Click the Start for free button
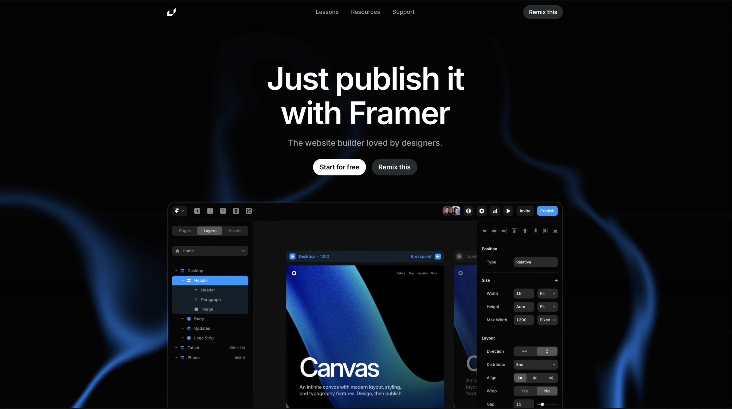The height and width of the screenshot is (409, 732). tap(339, 167)
